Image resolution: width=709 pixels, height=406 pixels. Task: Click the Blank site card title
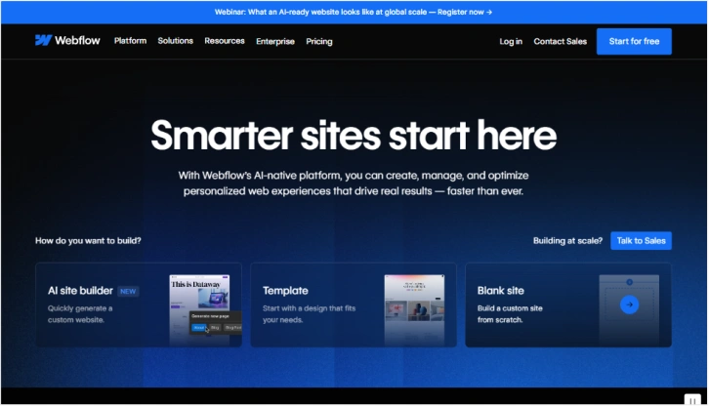tap(501, 291)
